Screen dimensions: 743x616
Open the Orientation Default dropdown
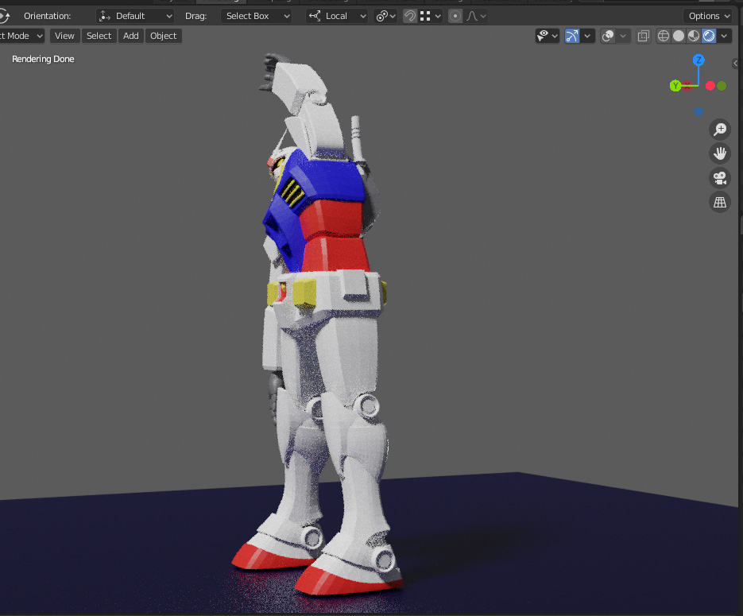[135, 16]
